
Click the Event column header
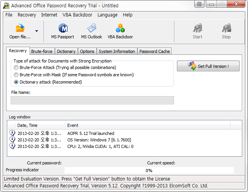[x=147, y=125]
